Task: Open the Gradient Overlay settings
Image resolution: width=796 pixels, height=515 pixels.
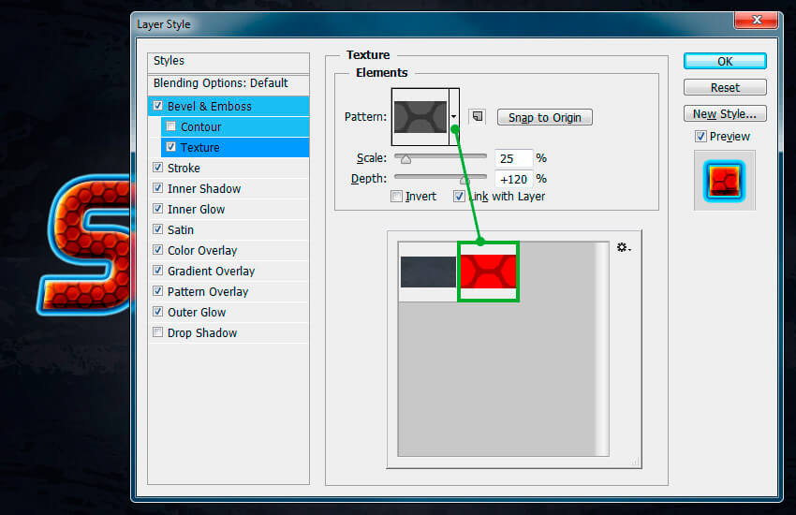Action: pos(211,272)
